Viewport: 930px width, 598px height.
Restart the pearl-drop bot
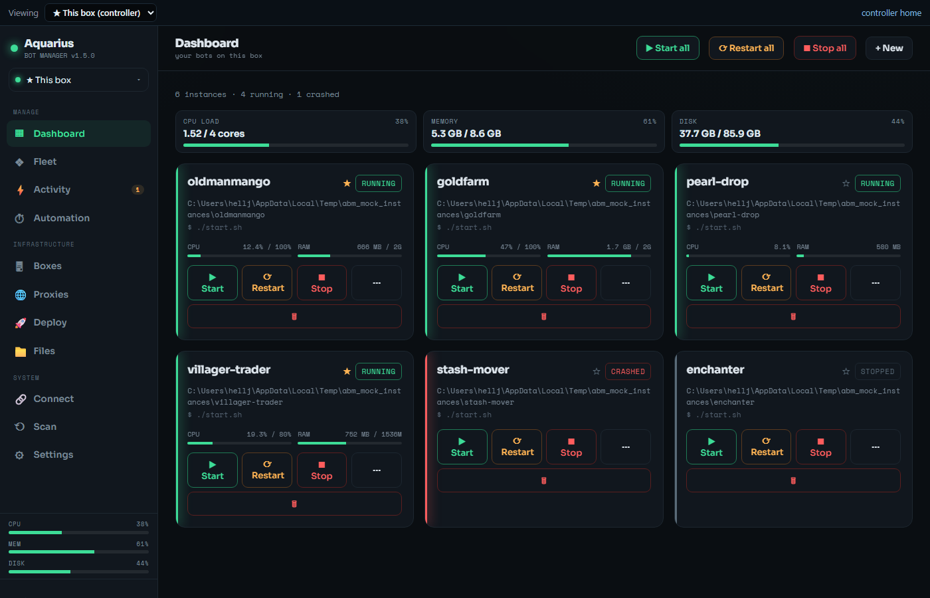(767, 283)
